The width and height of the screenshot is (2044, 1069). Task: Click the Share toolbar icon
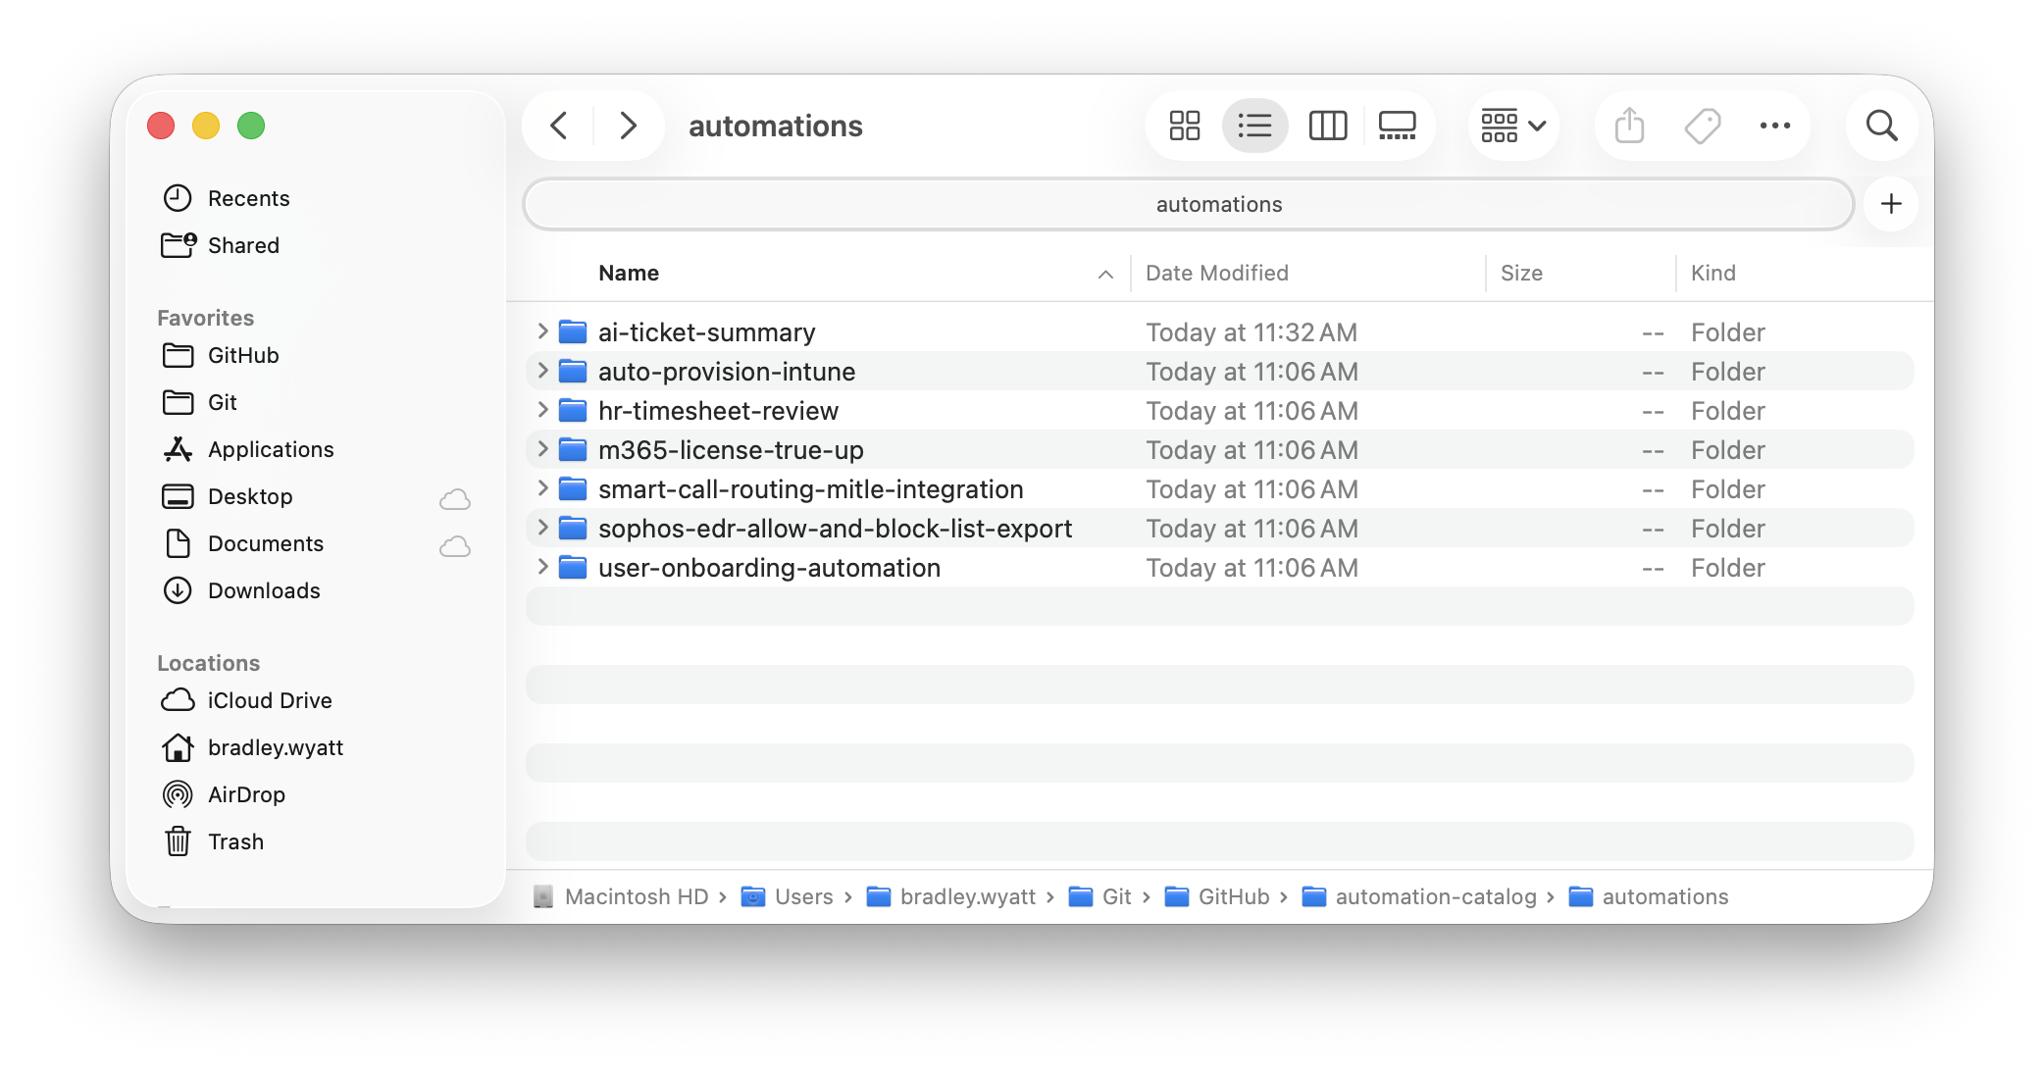coord(1629,126)
